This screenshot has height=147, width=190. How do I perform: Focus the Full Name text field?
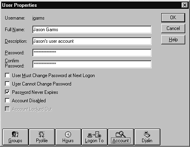tap(92, 30)
